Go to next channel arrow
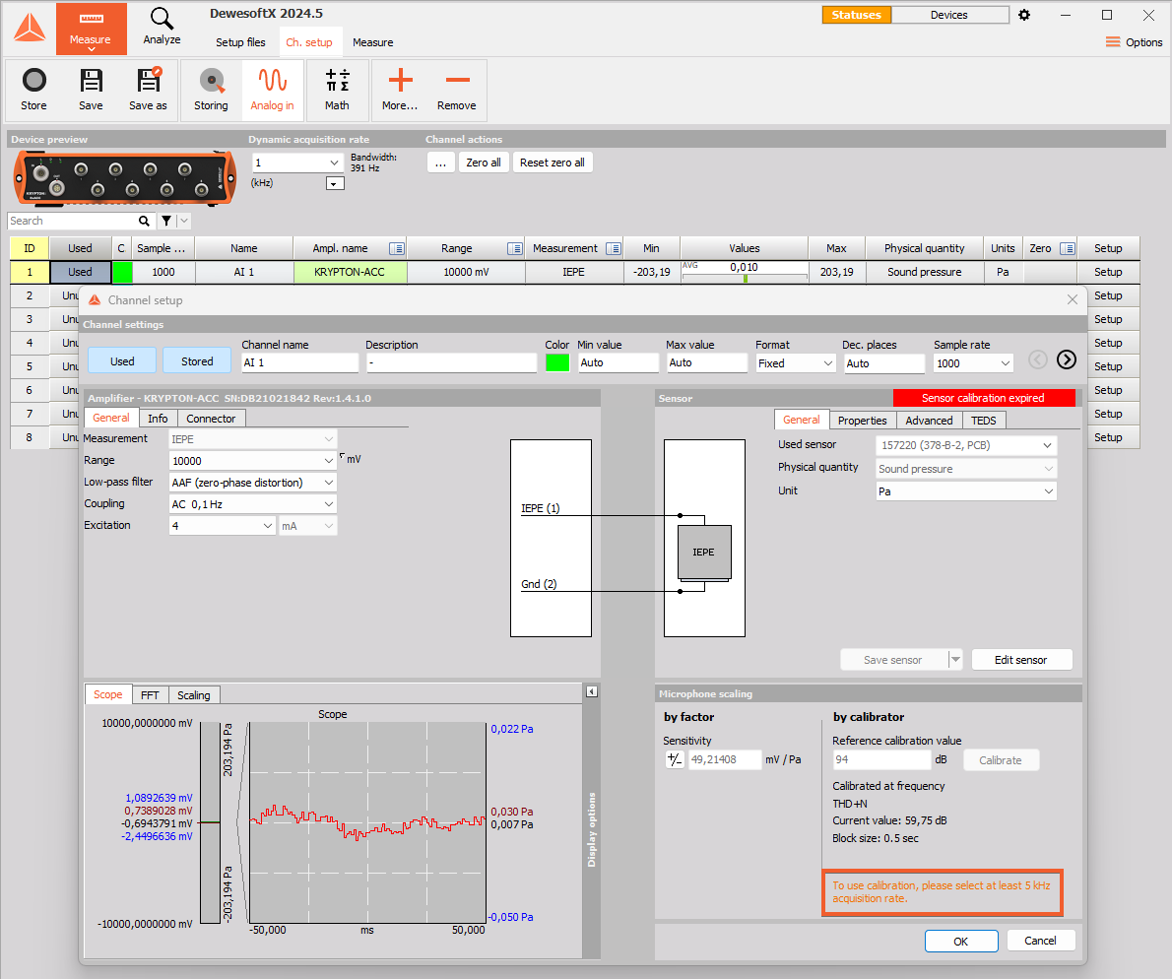1172x979 pixels. pyautogui.click(x=1067, y=360)
